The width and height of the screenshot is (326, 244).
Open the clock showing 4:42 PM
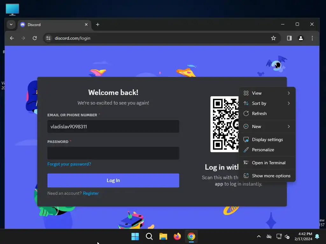click(x=303, y=236)
